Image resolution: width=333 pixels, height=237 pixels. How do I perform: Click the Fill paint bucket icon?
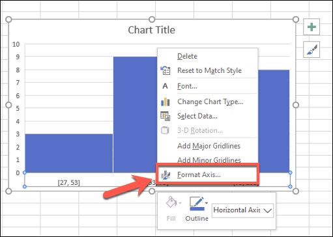[x=171, y=202]
